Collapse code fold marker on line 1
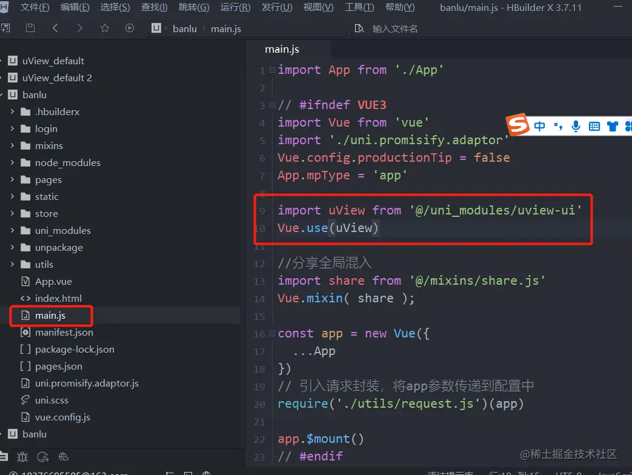Image resolution: width=632 pixels, height=475 pixels. click(x=273, y=70)
